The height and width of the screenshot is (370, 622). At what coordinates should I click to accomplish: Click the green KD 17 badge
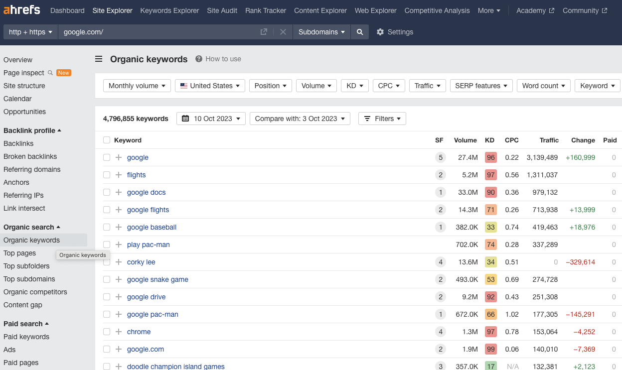point(491,367)
